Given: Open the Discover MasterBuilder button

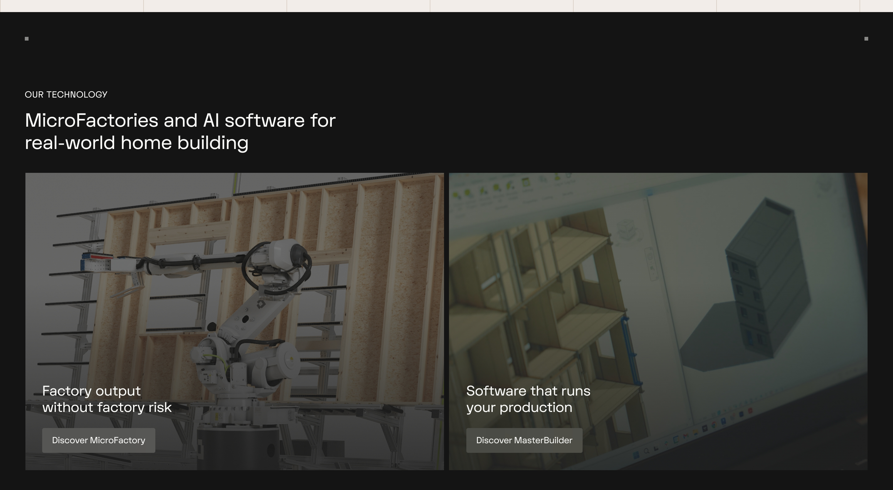Looking at the screenshot, I should (524, 440).
